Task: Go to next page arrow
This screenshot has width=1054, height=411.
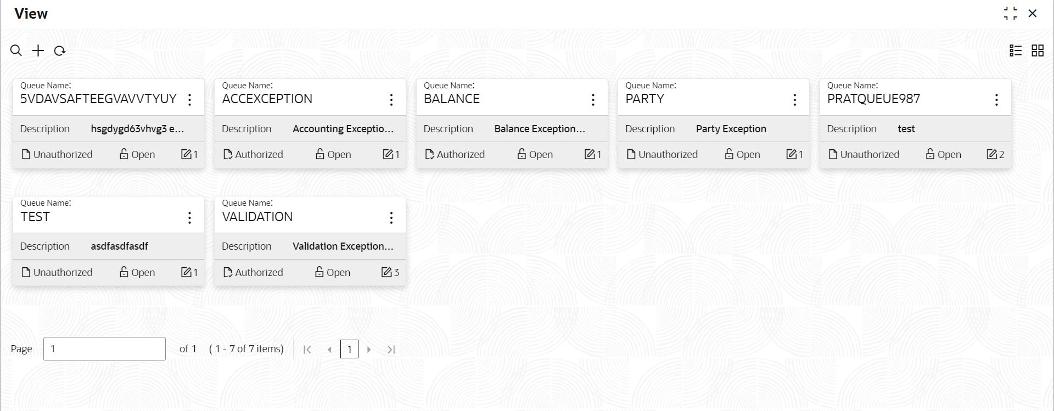Action: click(369, 350)
